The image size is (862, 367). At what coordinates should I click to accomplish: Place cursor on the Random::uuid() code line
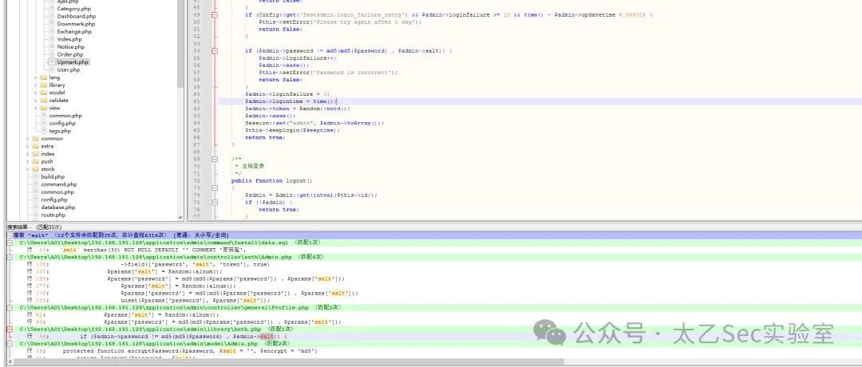click(298, 109)
